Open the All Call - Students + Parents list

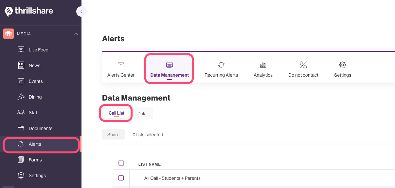click(172, 178)
